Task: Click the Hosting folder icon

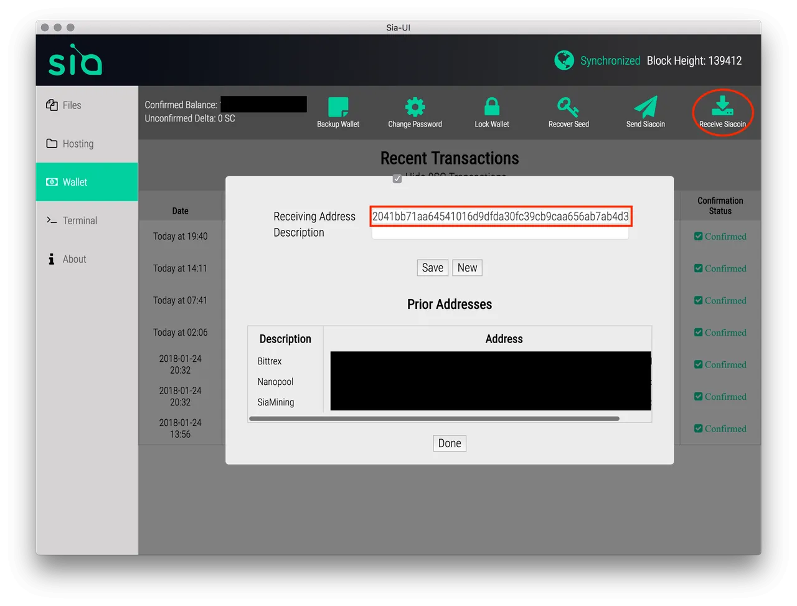Action: (52, 143)
